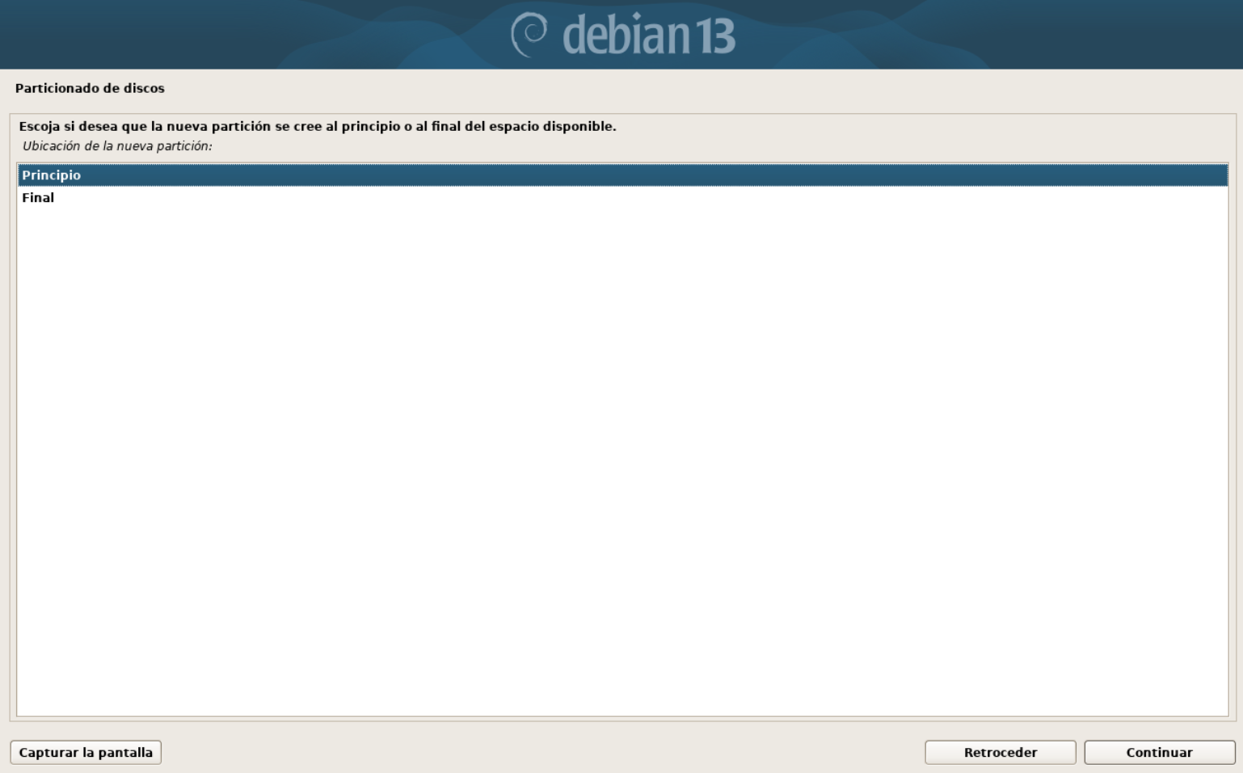The height and width of the screenshot is (773, 1243).
Task: Click the debian 13 banner text
Action: tap(623, 35)
